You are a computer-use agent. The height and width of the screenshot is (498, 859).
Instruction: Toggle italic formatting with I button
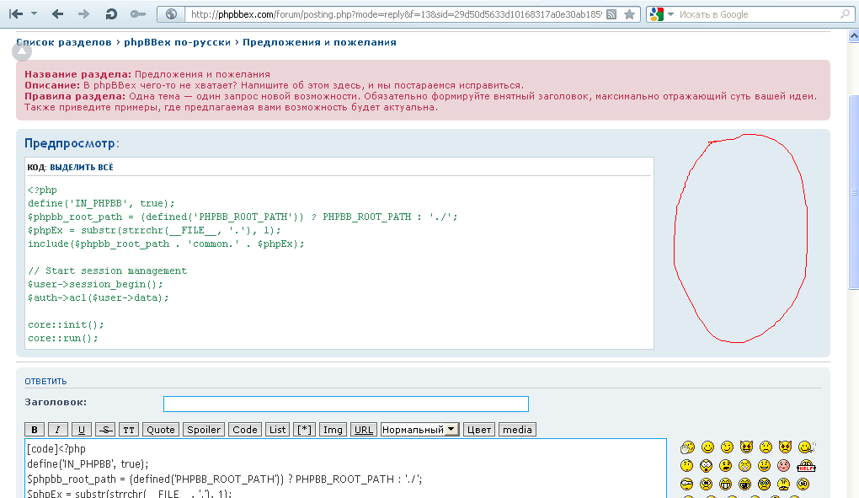[58, 430]
